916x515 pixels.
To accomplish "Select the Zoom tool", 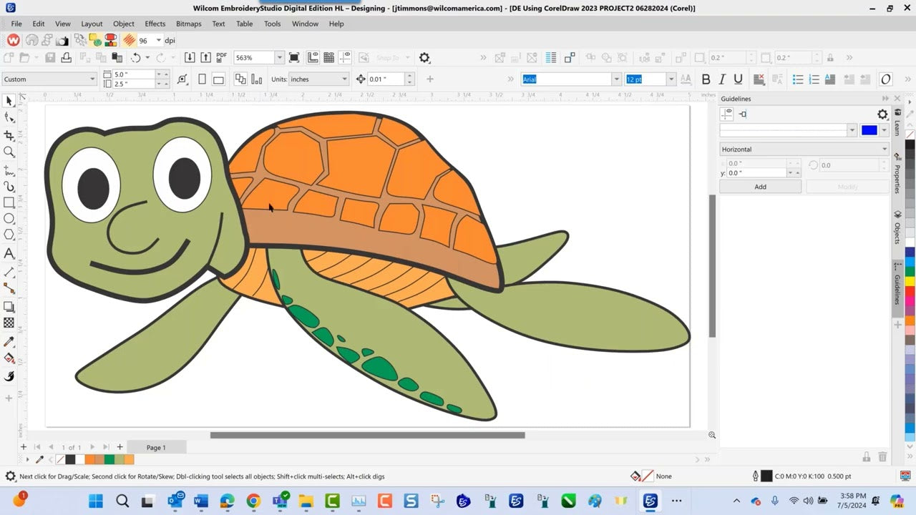I will click(x=9, y=152).
